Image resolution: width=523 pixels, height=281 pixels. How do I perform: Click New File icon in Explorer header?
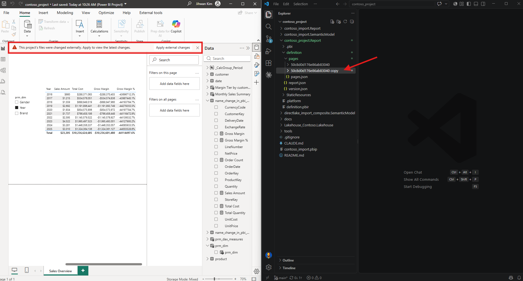332,22
